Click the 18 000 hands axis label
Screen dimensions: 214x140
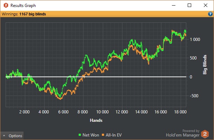[x=180, y=112]
